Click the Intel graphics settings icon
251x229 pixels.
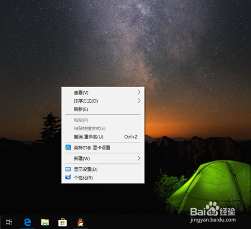[68, 147]
